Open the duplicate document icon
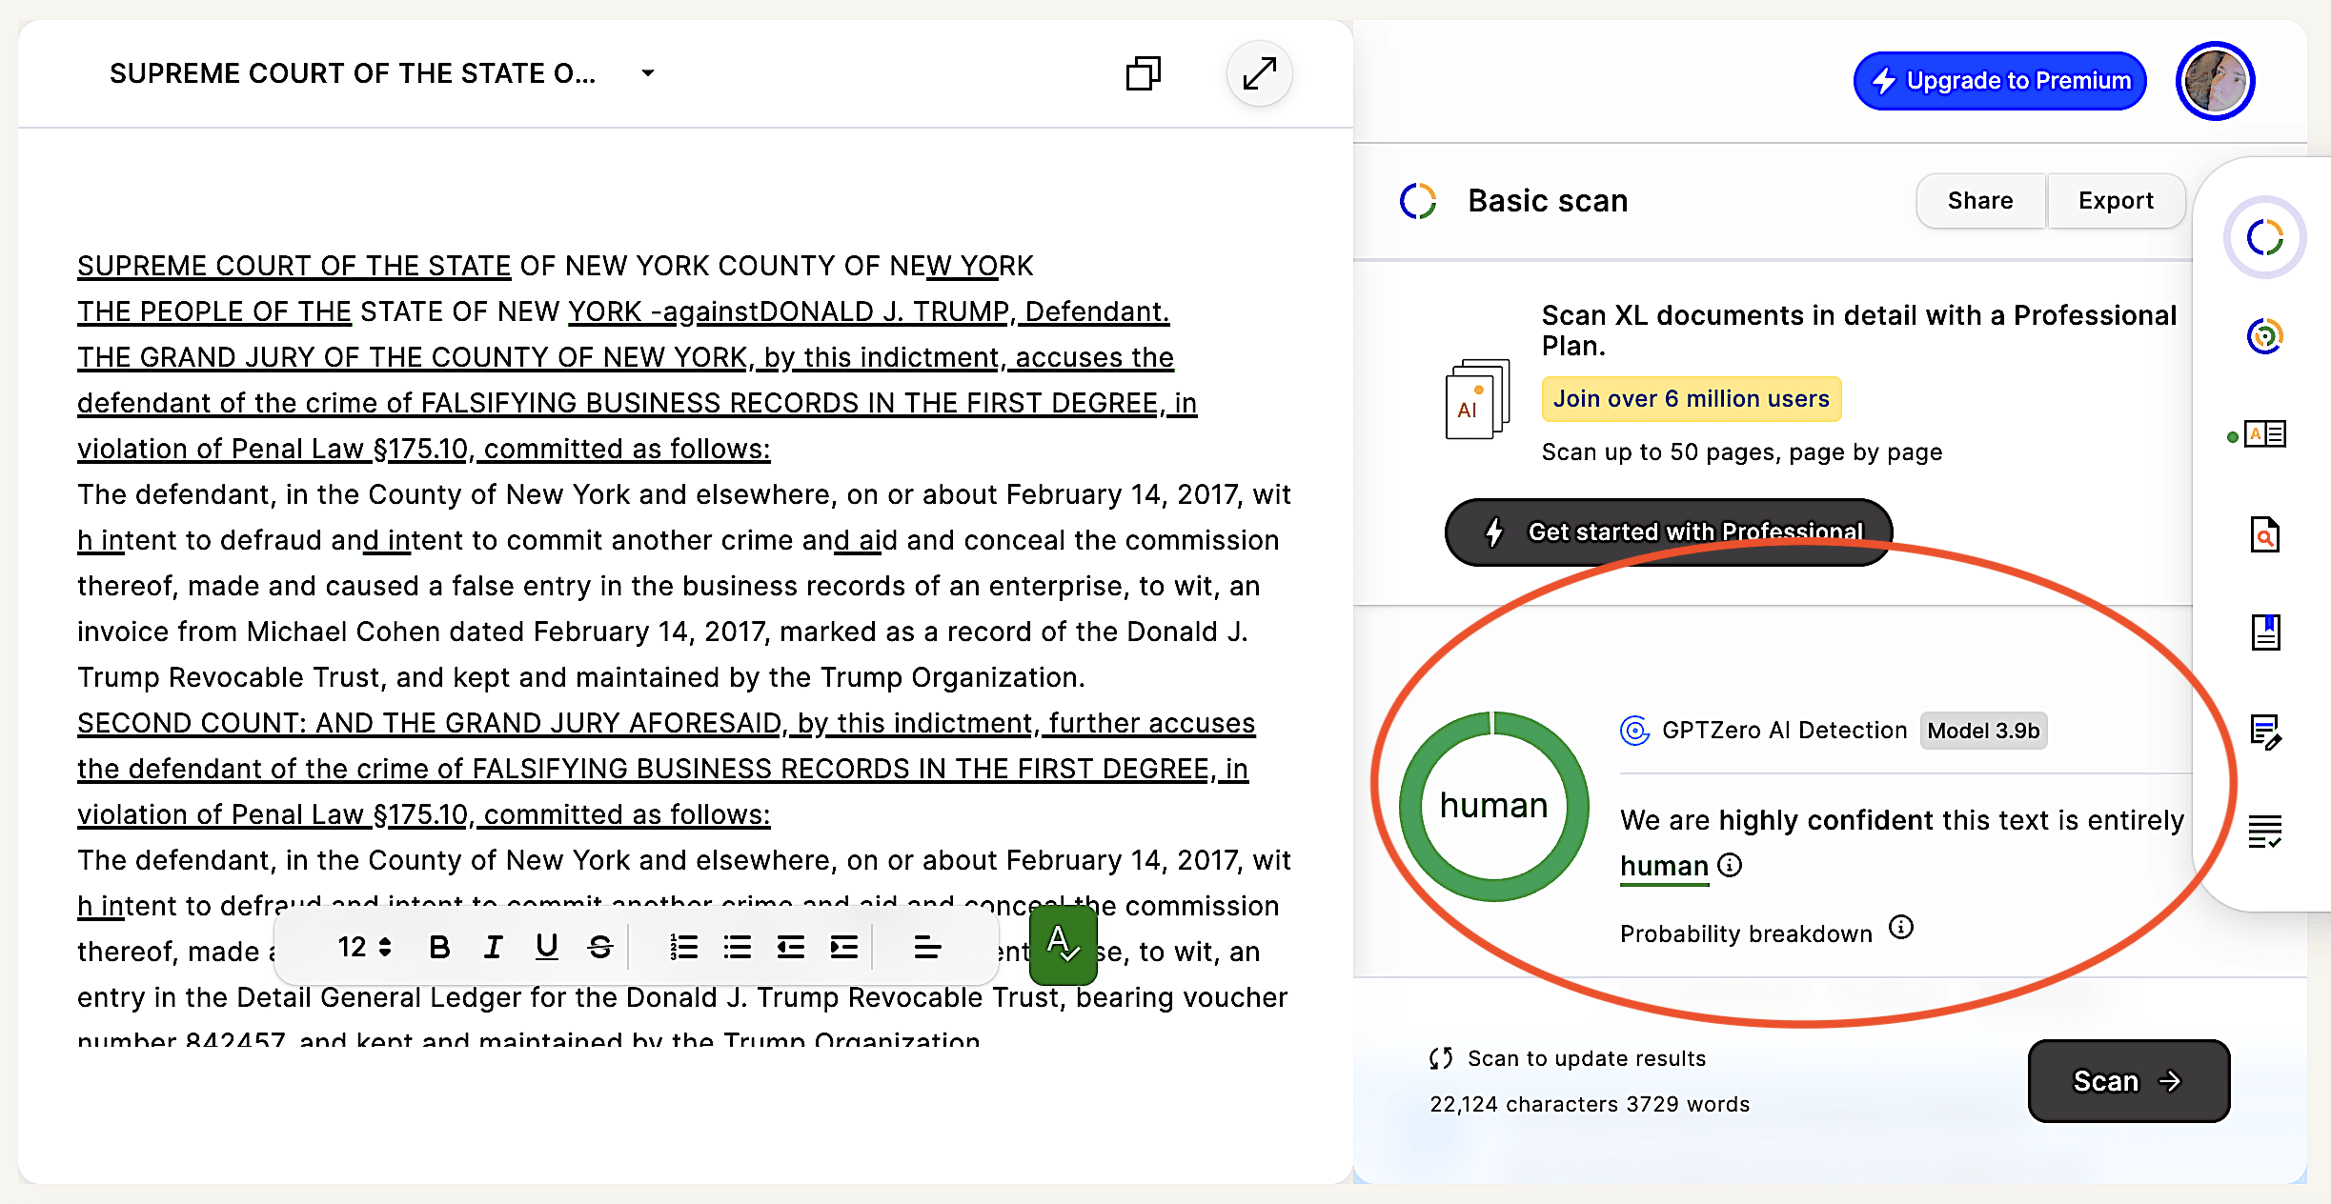The height and width of the screenshot is (1204, 2331). tap(1143, 73)
